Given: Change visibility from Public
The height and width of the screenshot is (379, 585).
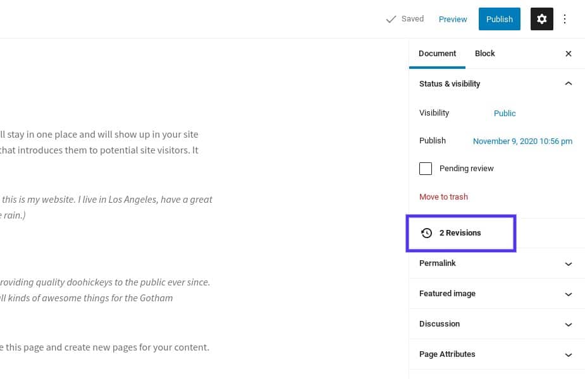Looking at the screenshot, I should click(504, 113).
